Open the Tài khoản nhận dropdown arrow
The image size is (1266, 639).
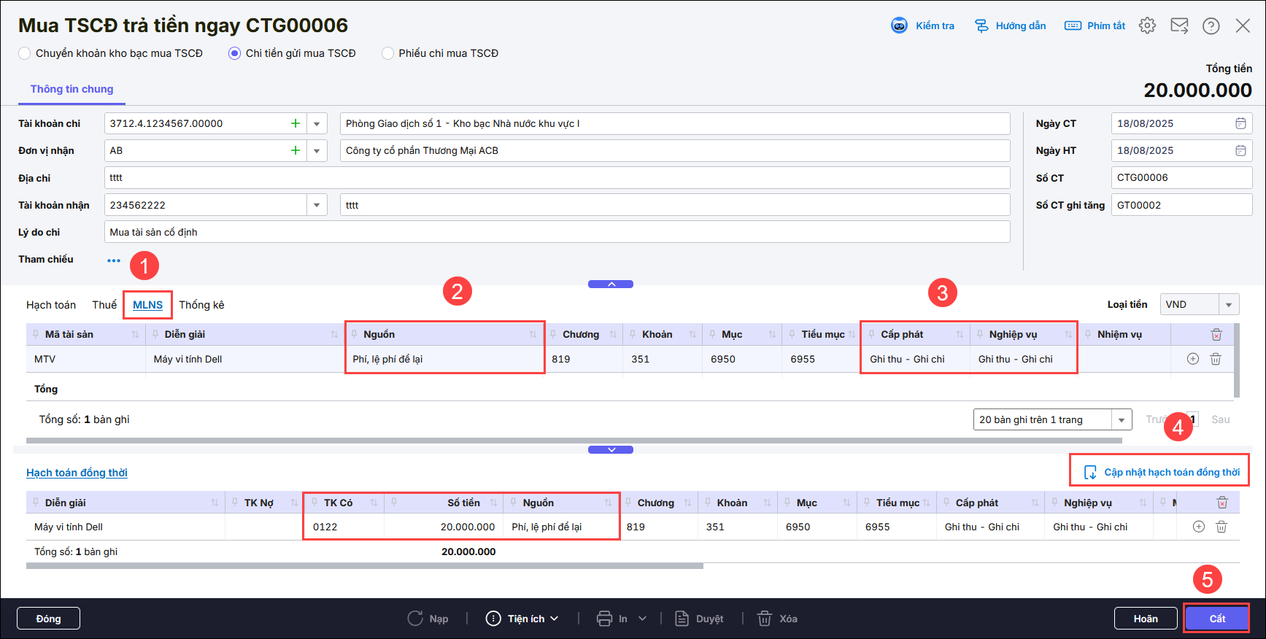click(317, 205)
